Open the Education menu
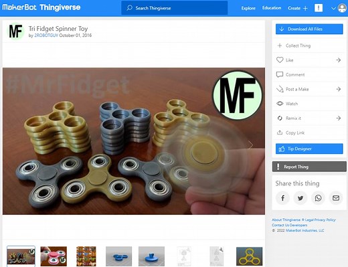This screenshot has height=267, width=348. [x=272, y=8]
